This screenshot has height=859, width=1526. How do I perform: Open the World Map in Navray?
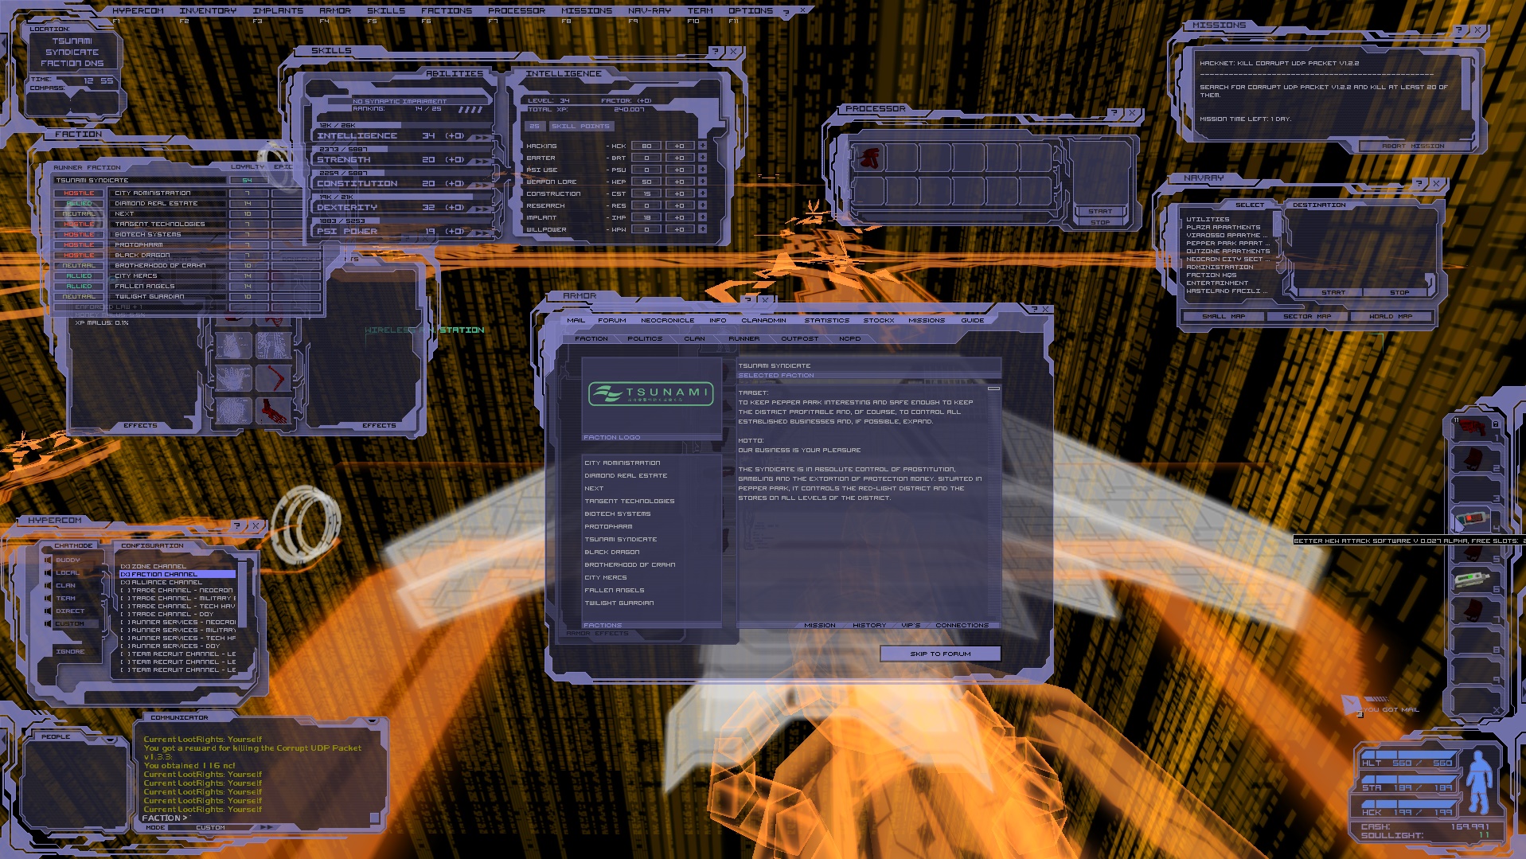tap(1390, 316)
